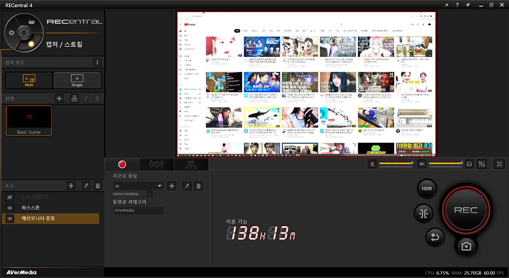This screenshot has width=509, height=278.
Task: Delete the recording quality profile
Action: click(198, 186)
